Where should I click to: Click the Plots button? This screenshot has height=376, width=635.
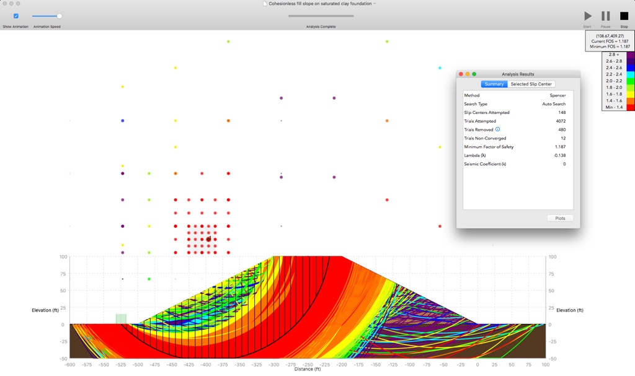point(560,218)
